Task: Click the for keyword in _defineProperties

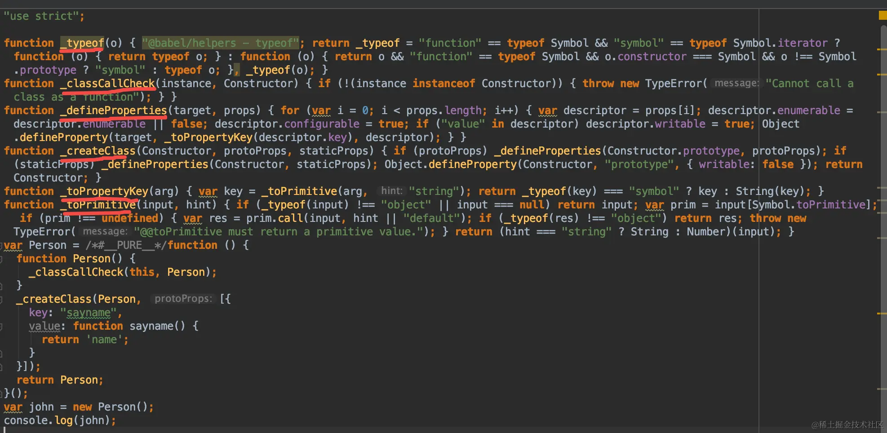Action: pyautogui.click(x=290, y=110)
